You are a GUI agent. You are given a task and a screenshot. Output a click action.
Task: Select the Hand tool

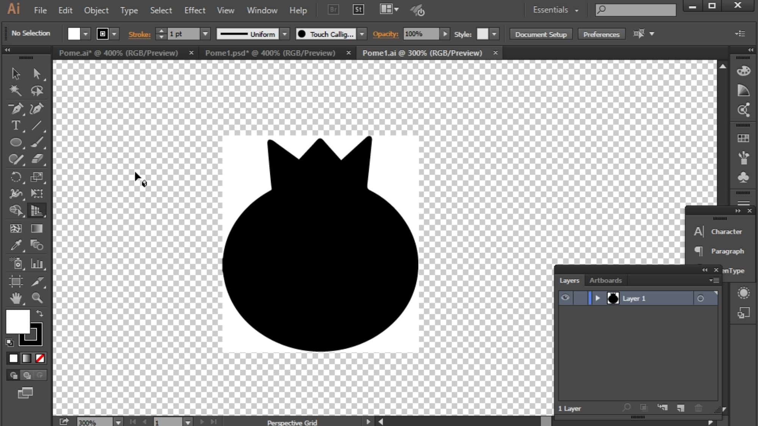point(16,298)
